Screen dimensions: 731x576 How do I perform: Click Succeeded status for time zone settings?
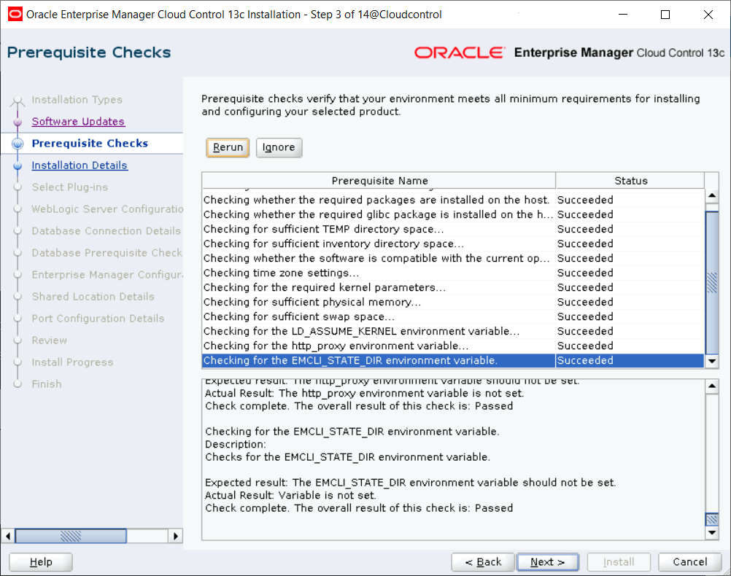(x=585, y=273)
